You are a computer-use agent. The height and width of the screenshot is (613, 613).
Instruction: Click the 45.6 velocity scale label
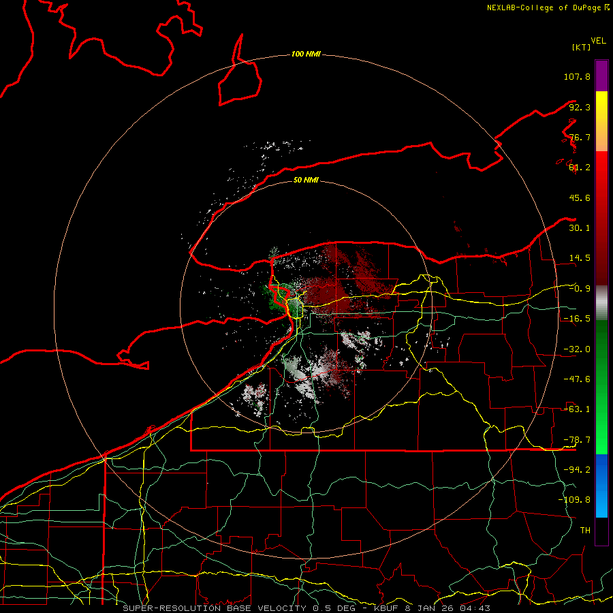click(580, 198)
